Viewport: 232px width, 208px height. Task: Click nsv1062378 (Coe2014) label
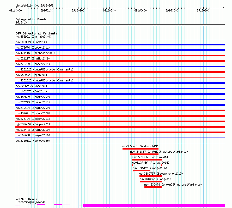(31, 91)
